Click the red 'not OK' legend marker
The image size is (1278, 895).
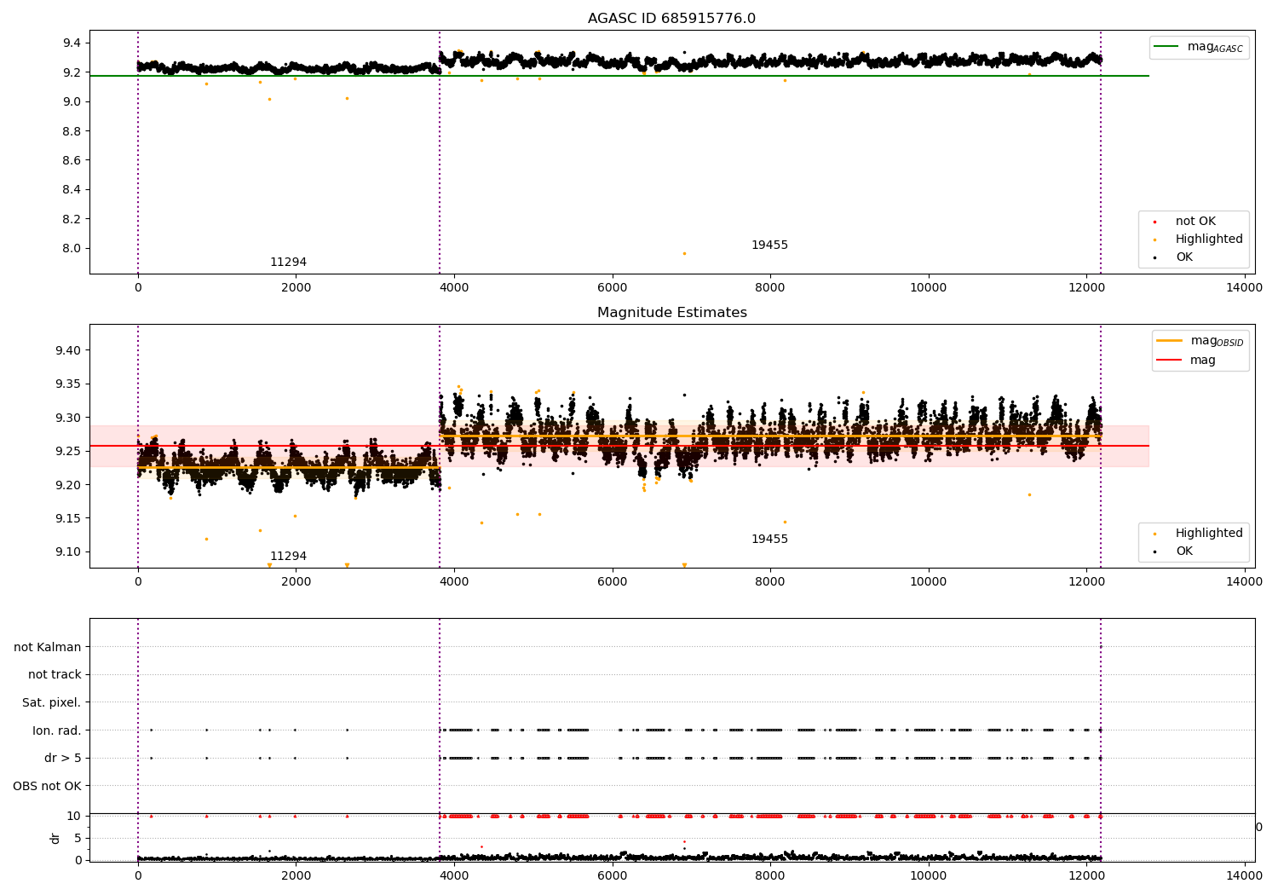pos(1154,222)
